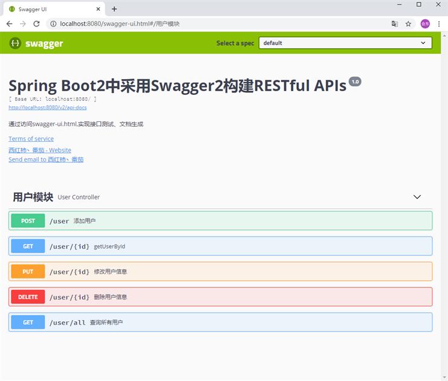This screenshot has width=448, height=381.
Task: Click the browser forward arrow
Action: click(23, 24)
